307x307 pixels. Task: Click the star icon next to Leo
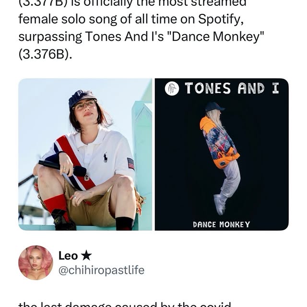pyautogui.click(x=86, y=256)
